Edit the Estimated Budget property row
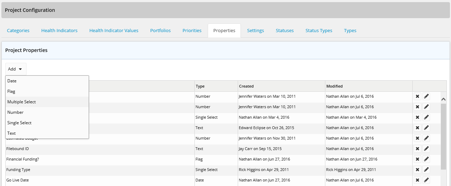 (x=426, y=138)
